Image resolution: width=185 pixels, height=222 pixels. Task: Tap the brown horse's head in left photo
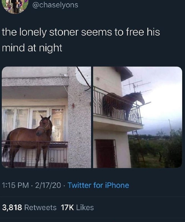pos(44,125)
